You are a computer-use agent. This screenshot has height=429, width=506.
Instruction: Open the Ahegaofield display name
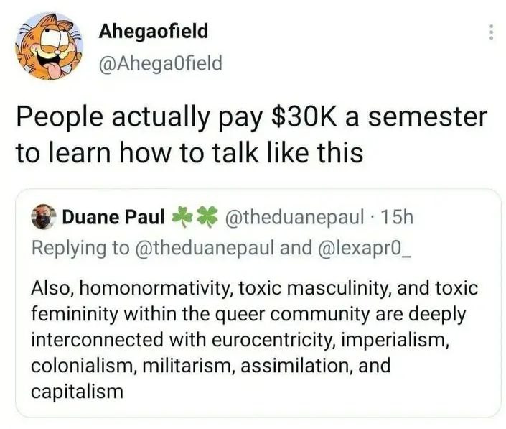154,32
